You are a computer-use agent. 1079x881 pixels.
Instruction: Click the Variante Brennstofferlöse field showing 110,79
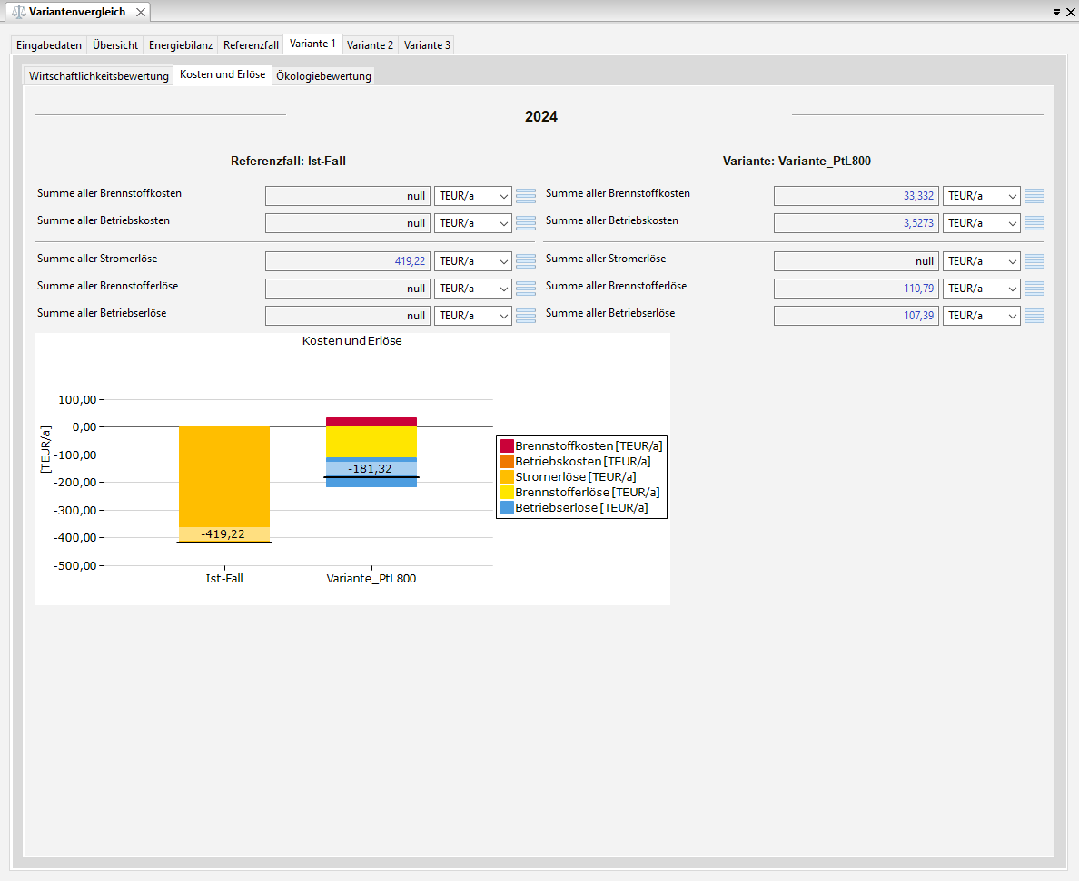(856, 289)
